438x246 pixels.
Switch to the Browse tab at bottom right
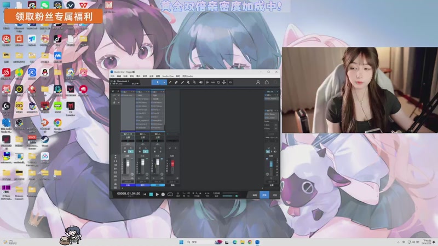[275, 195]
